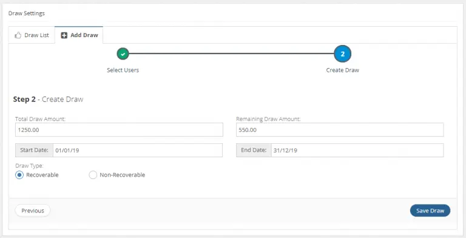Click into the Remaining Draw Amount field

tap(340, 130)
